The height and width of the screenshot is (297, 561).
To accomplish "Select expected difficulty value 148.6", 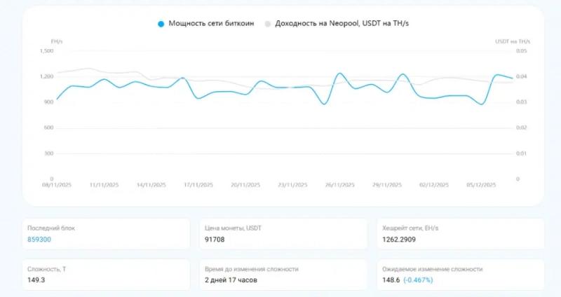I will (391, 280).
